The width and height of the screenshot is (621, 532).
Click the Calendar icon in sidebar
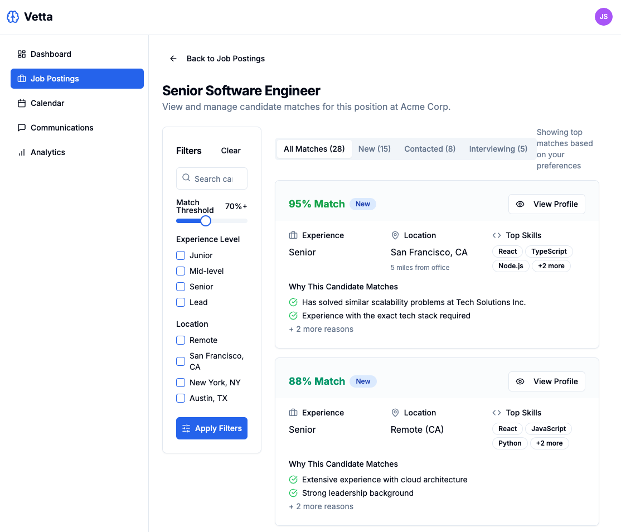pos(22,103)
